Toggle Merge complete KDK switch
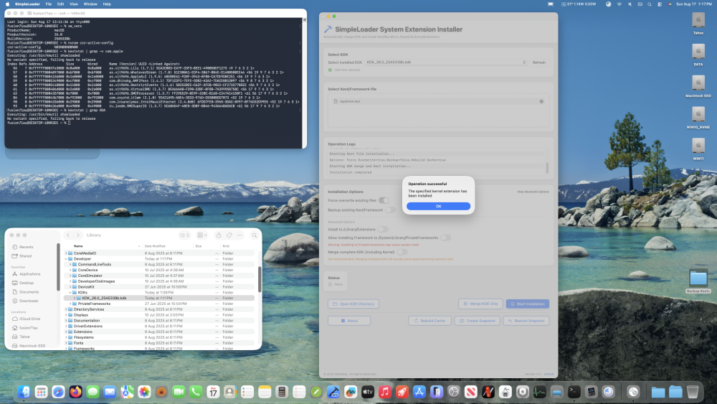The image size is (717, 404). click(x=402, y=252)
